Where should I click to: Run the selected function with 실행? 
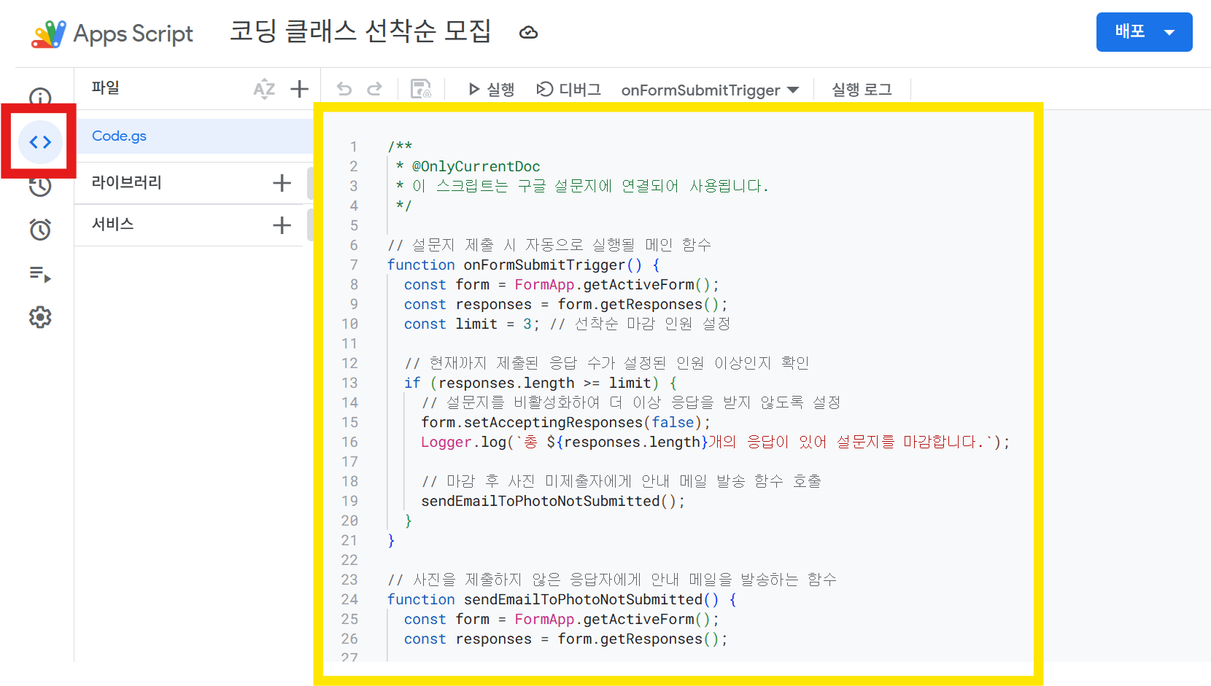[x=492, y=90]
